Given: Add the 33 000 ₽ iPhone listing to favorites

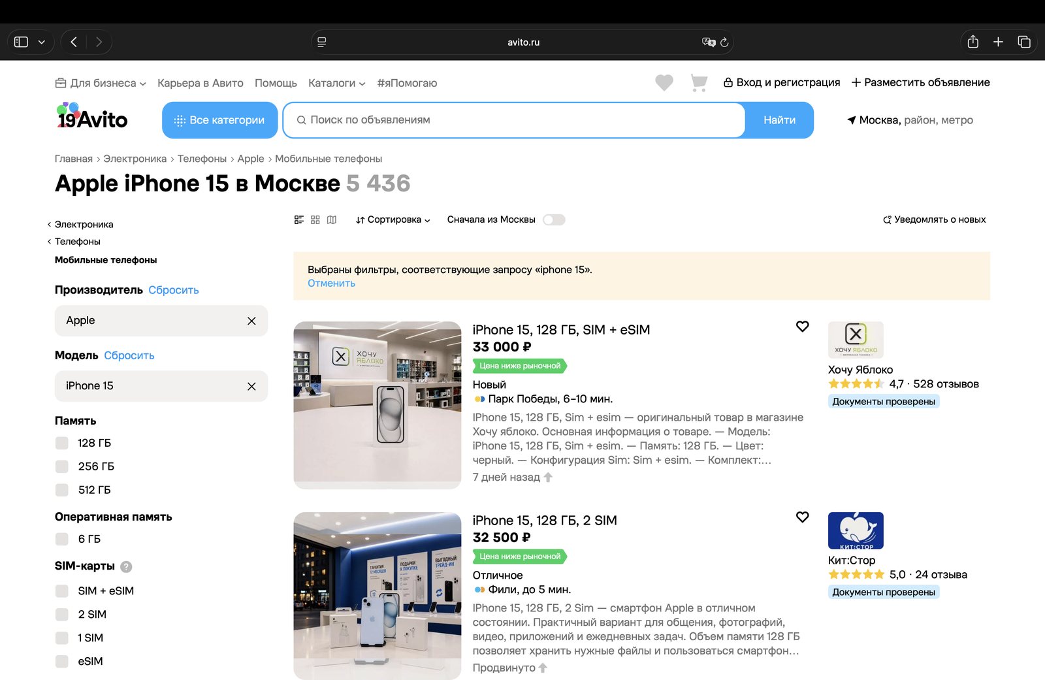Looking at the screenshot, I should 803,327.
